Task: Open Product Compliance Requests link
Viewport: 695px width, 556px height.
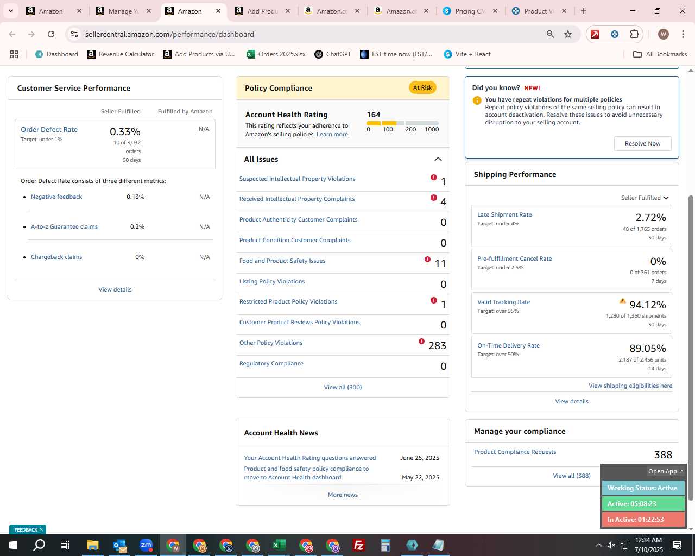Action: pyautogui.click(x=515, y=452)
